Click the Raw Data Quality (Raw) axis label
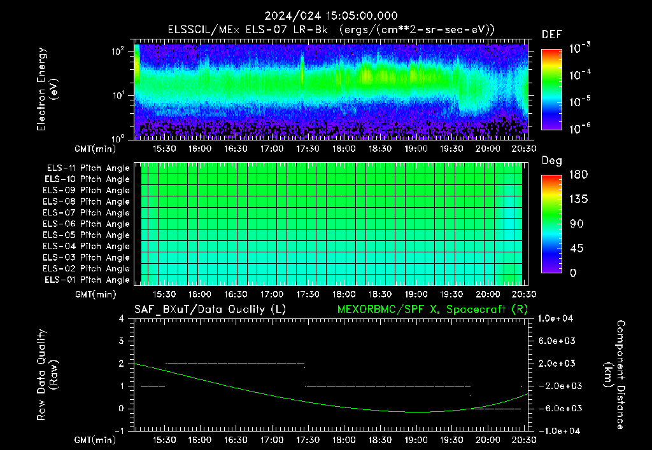Screen dimensions: 652x450 coord(47,375)
